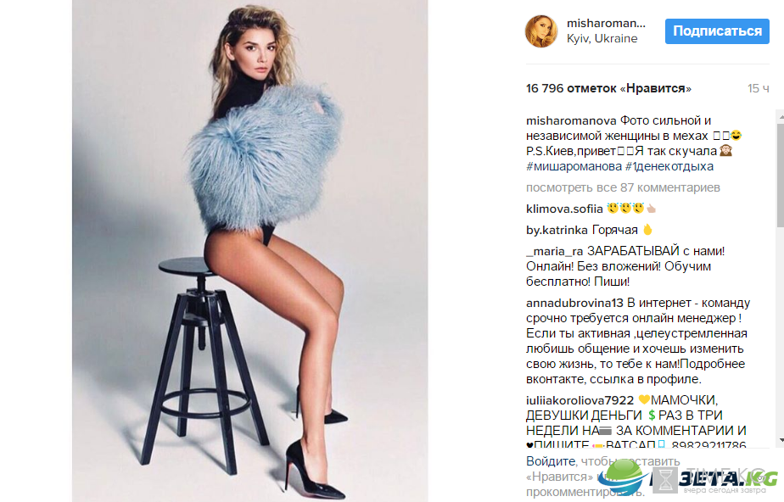The width and height of the screenshot is (784, 502).
Task: Click the main post photo
Action: (250, 251)
